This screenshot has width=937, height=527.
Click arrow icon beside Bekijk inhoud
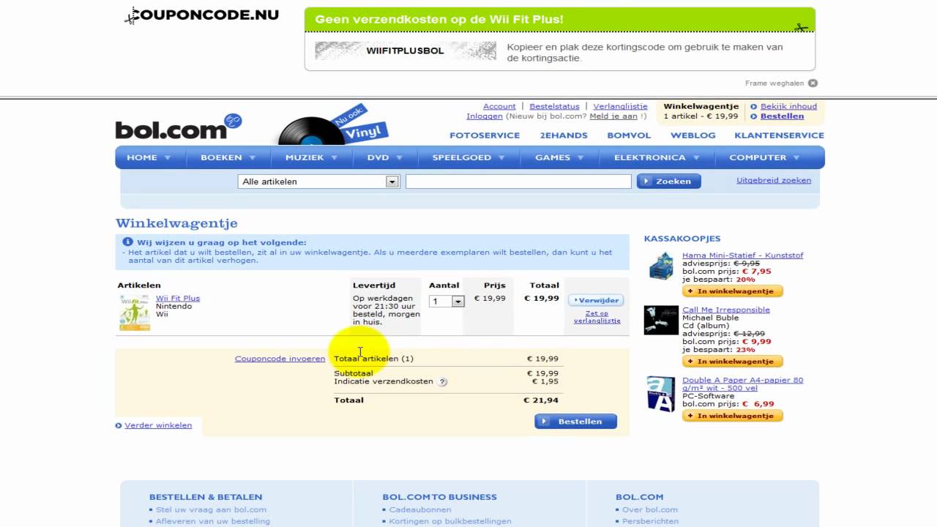(x=754, y=107)
